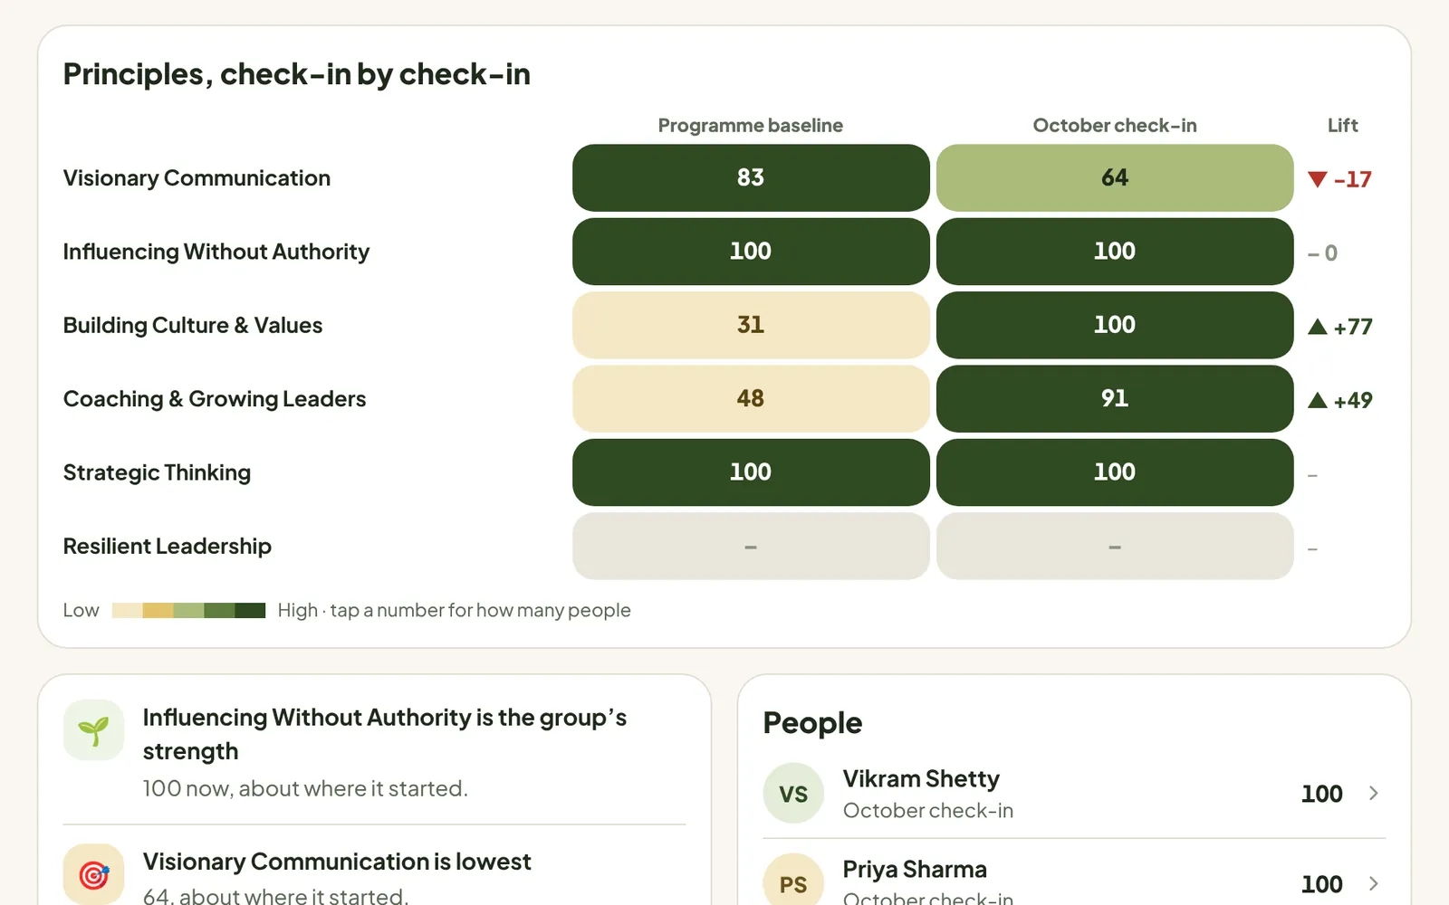Tap Influencing Without Authority October 100 cell
Screen dimensions: 1449x905
pyautogui.click(x=1115, y=252)
